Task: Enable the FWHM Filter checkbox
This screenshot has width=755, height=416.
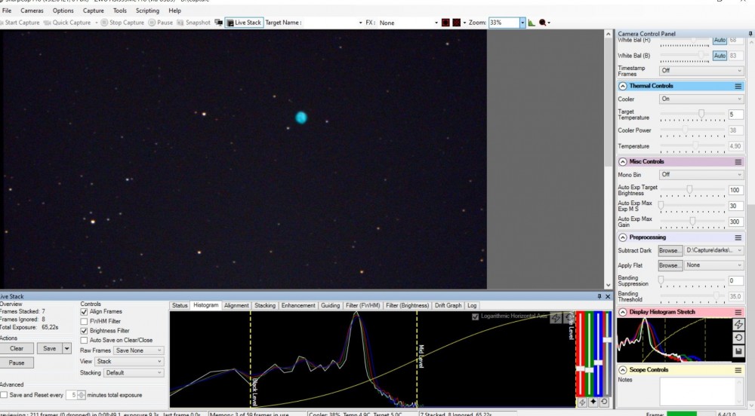Action: (x=85, y=321)
